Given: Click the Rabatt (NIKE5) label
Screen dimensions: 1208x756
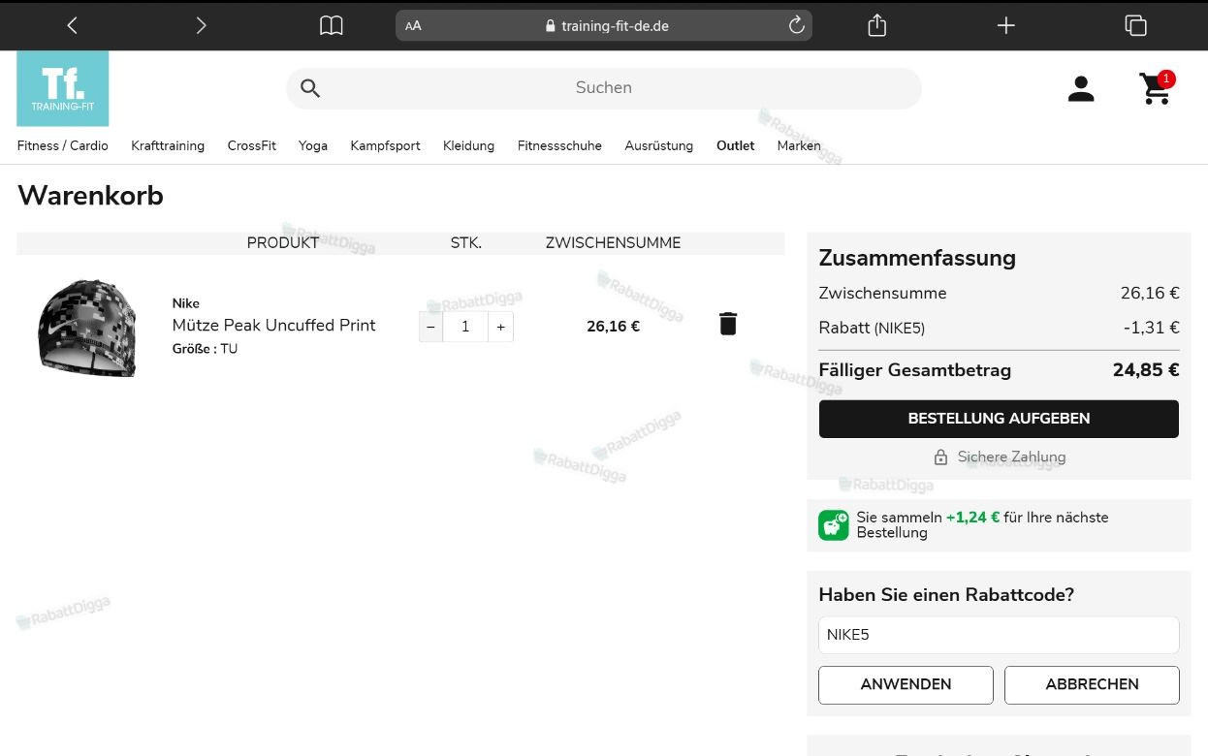Looking at the screenshot, I should [x=872, y=328].
